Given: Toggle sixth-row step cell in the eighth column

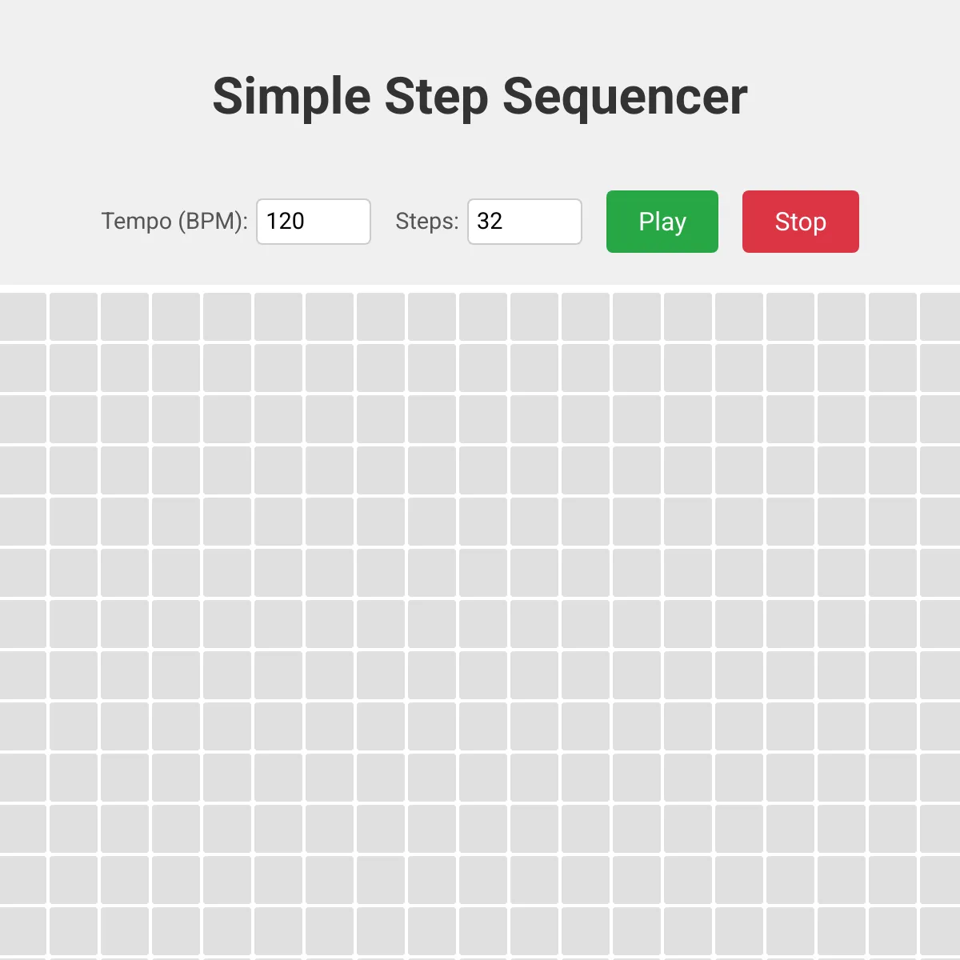Looking at the screenshot, I should (381, 573).
